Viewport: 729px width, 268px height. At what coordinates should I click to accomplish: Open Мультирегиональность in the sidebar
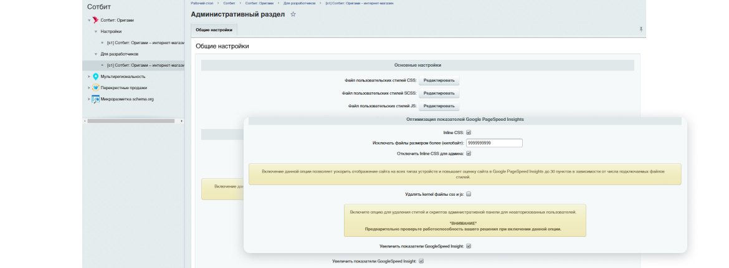pos(123,76)
